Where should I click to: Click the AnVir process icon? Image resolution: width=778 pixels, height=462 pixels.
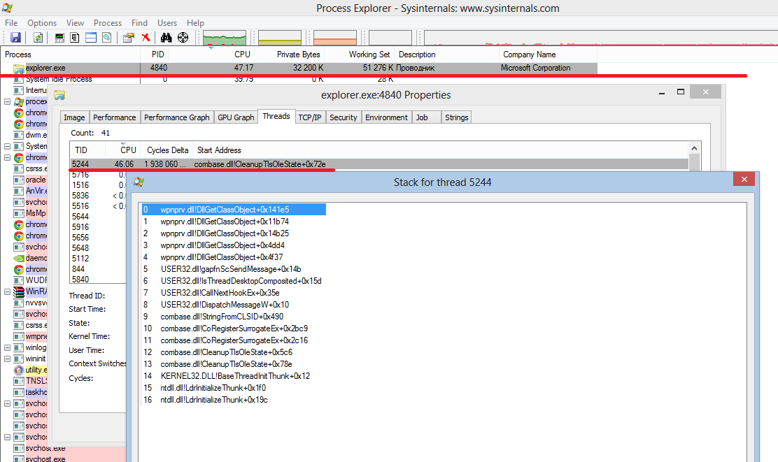[x=19, y=192]
